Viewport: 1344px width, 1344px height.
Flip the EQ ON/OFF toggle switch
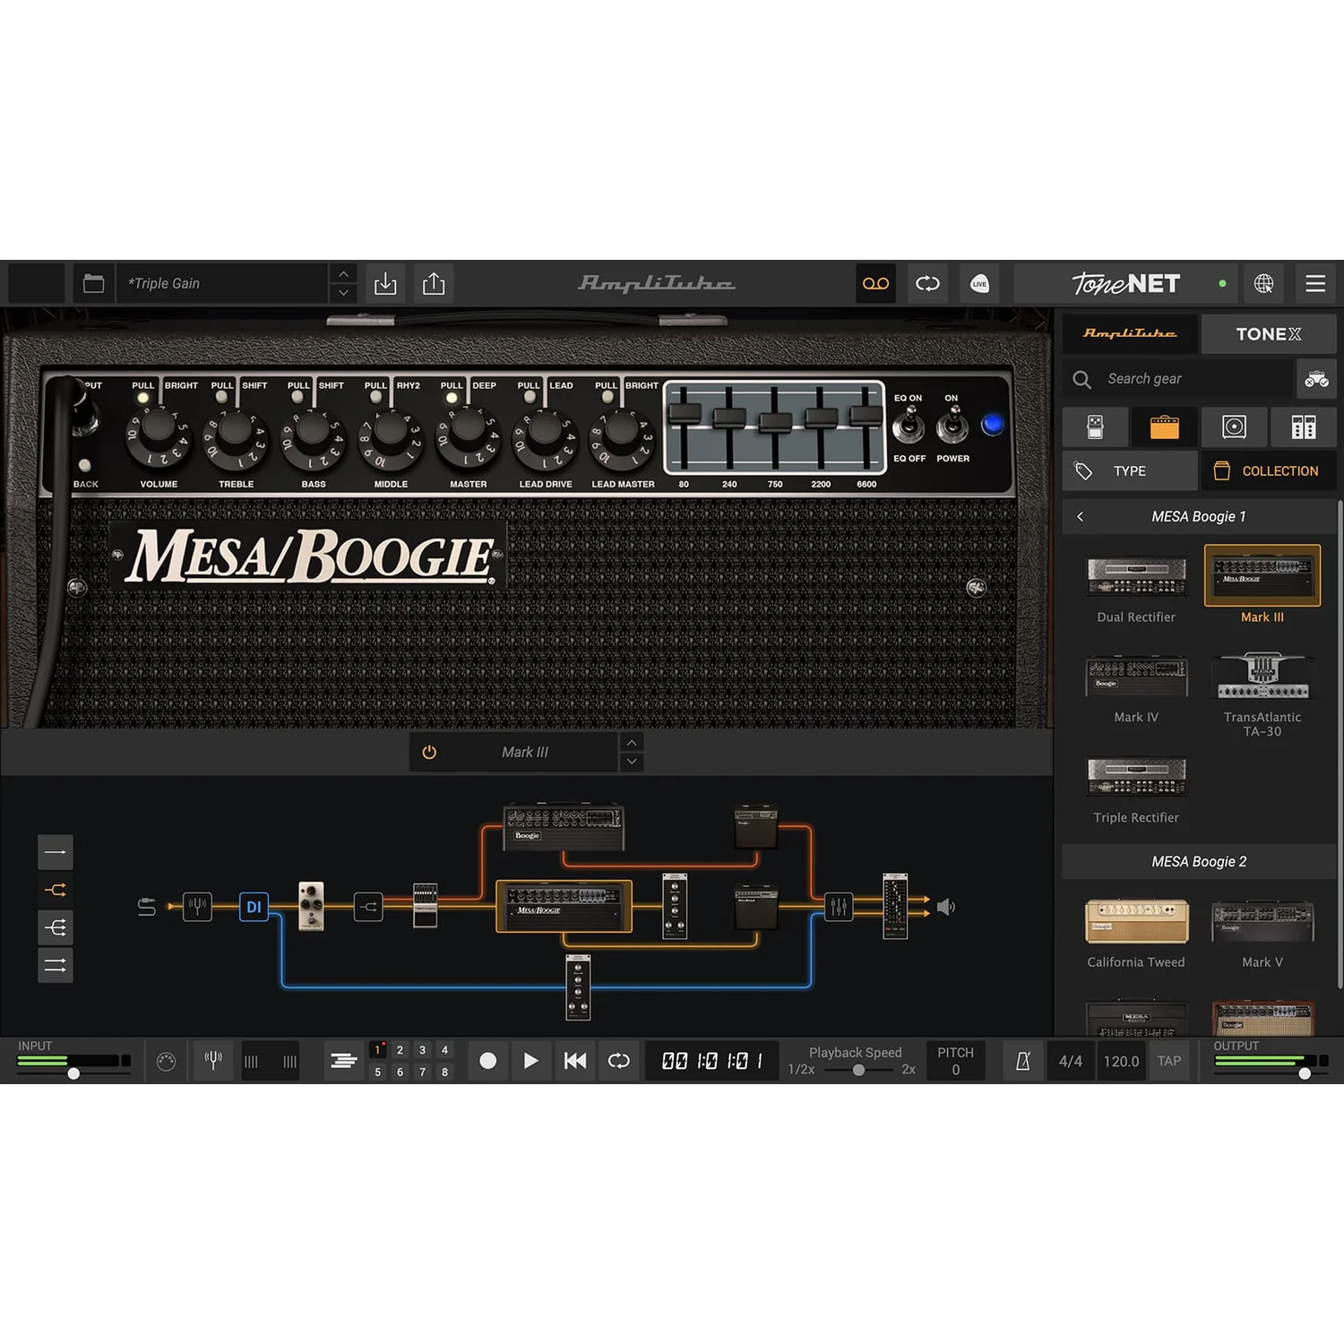click(x=909, y=424)
